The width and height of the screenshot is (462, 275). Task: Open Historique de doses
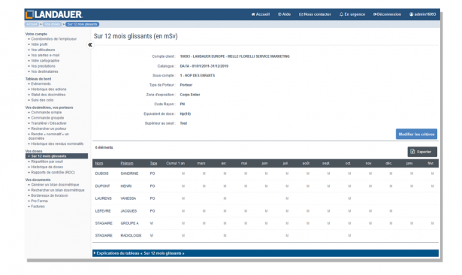click(47, 167)
